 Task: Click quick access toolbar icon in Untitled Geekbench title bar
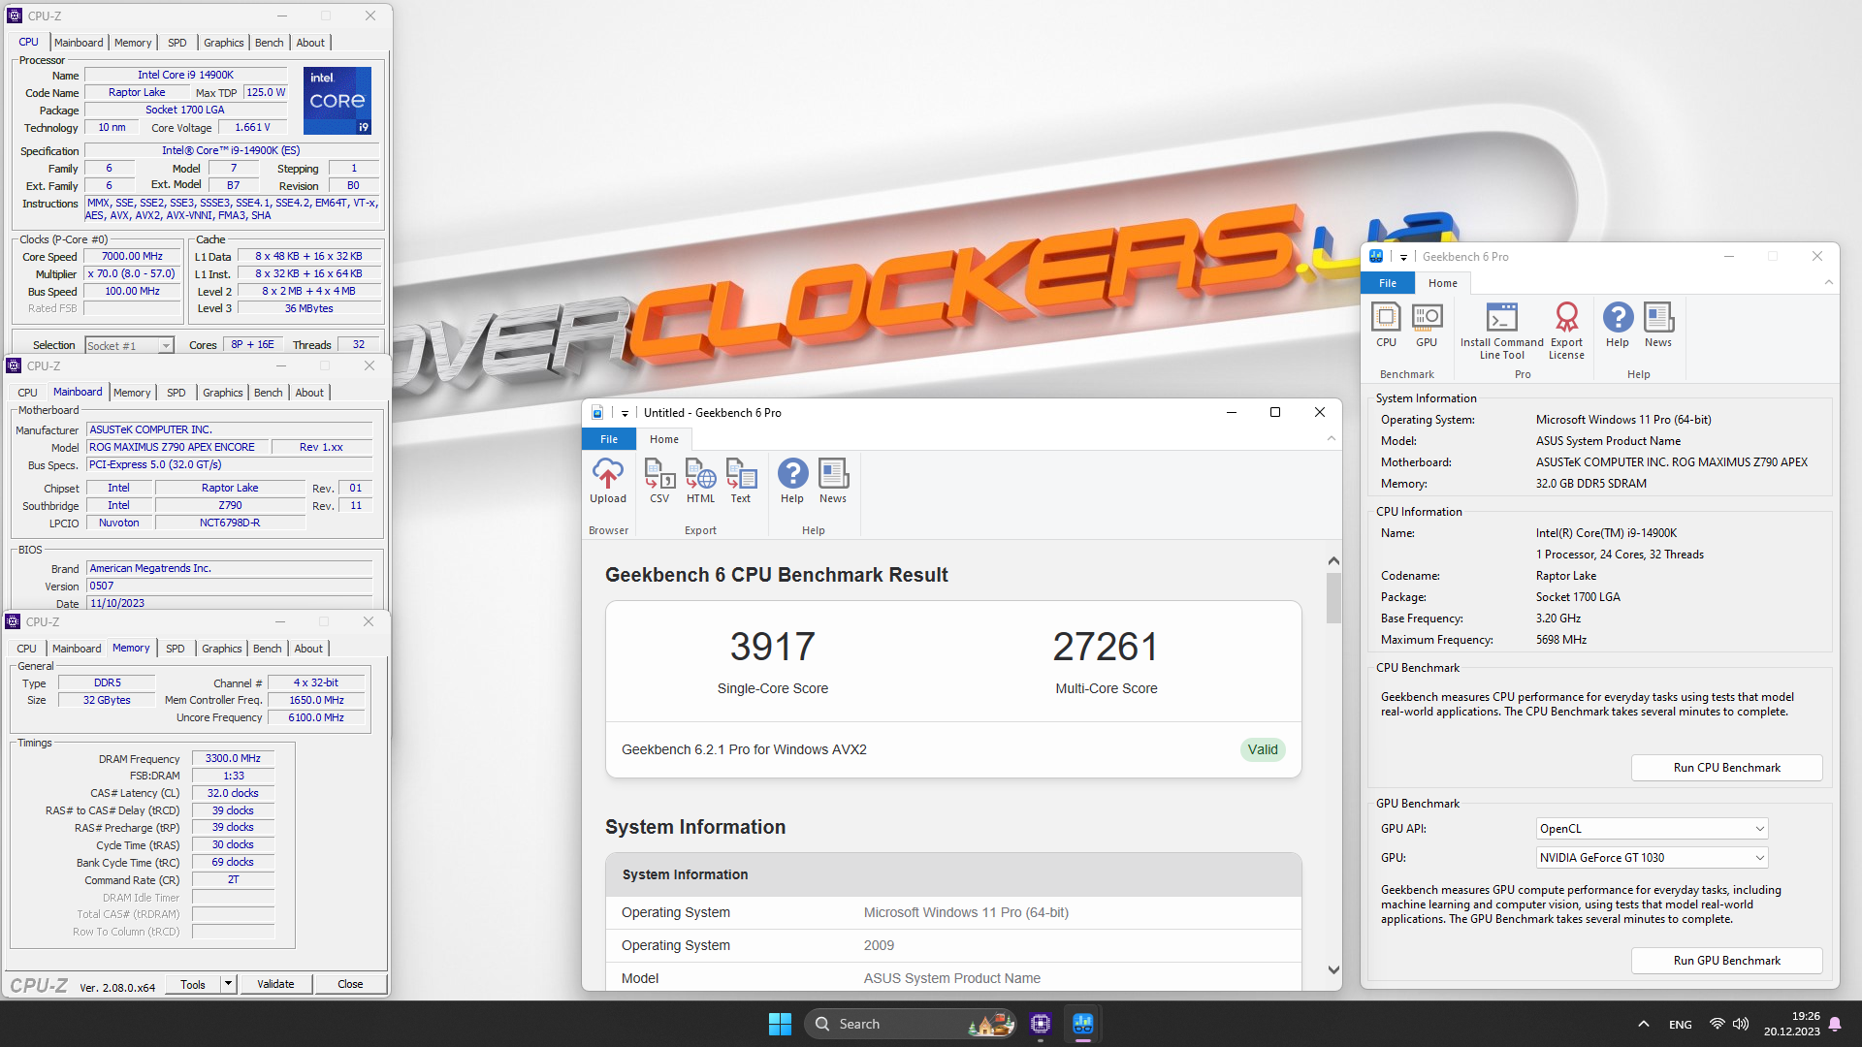pos(598,413)
